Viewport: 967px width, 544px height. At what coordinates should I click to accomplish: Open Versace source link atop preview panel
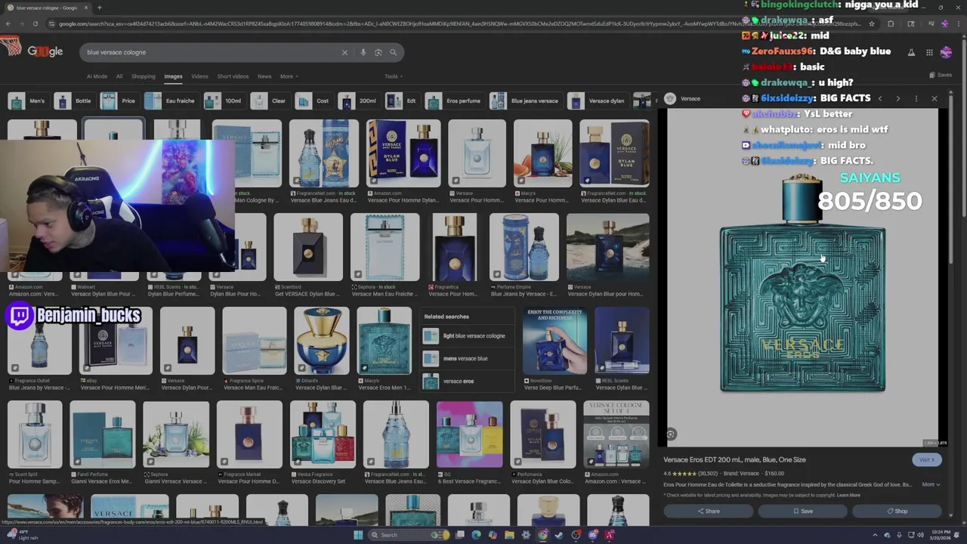click(684, 98)
